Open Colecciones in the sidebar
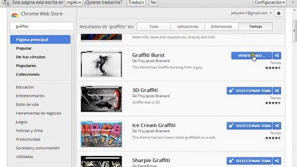Screen dimensions: 297x167 [28, 74]
